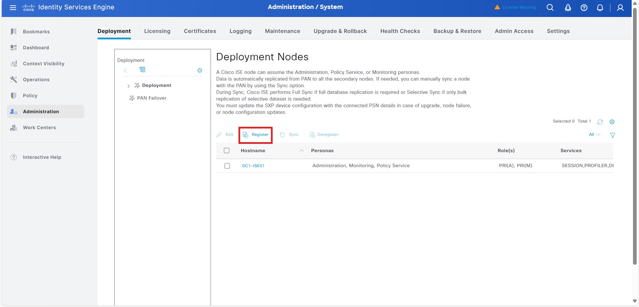This screenshot has width=639, height=307.
Task: Click the refresh icon beside Total count
Action: 600,122
